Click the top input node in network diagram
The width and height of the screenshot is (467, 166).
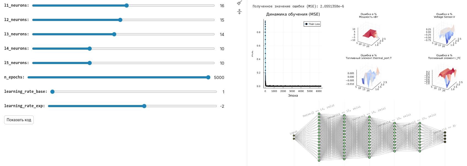point(294,136)
